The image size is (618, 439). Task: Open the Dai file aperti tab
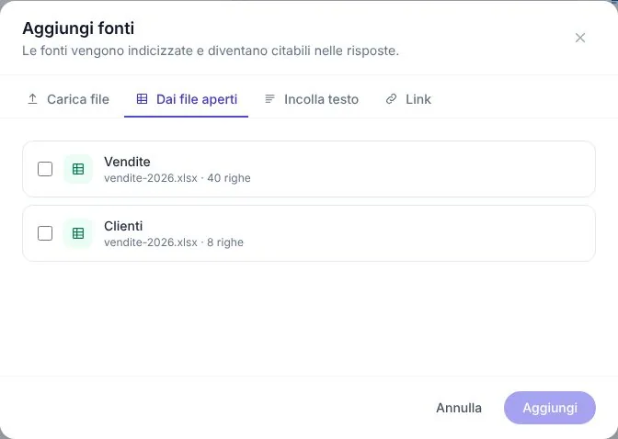pos(186,99)
